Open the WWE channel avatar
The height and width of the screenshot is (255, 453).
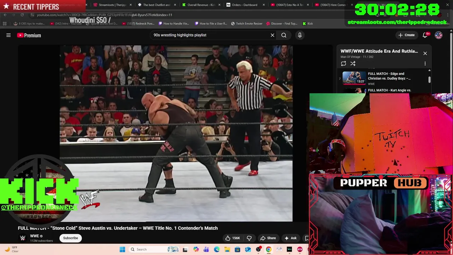click(x=23, y=238)
